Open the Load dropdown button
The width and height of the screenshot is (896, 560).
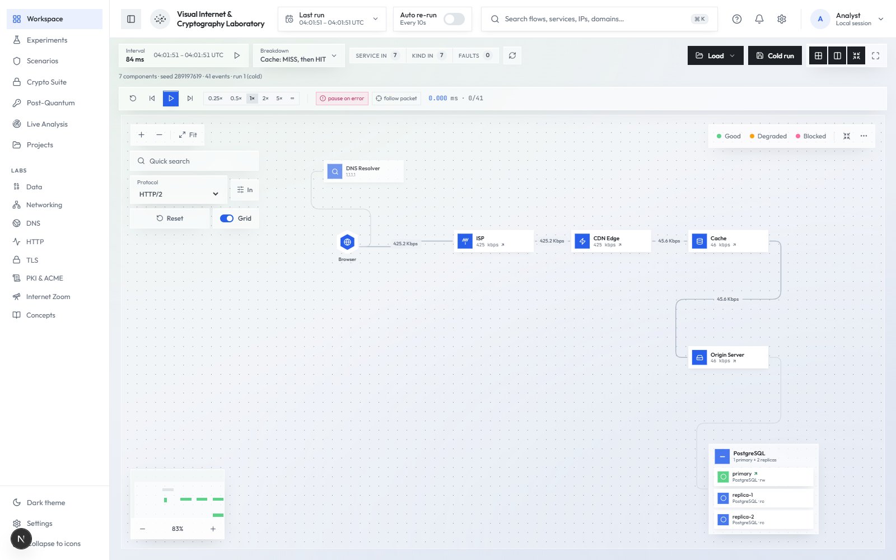pyautogui.click(x=716, y=55)
